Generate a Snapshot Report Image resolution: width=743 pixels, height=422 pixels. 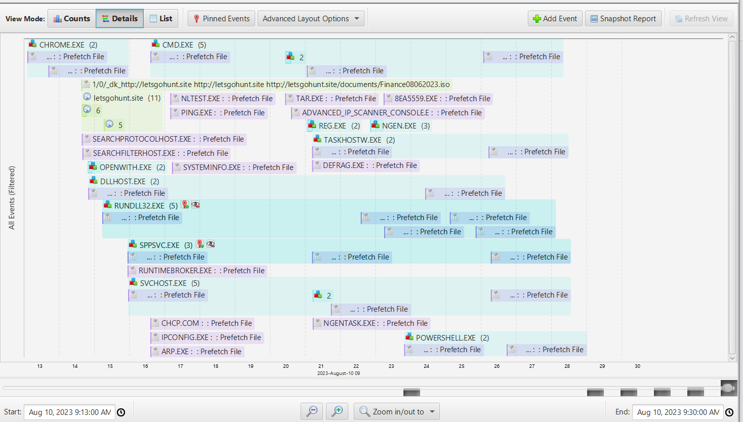coord(624,19)
